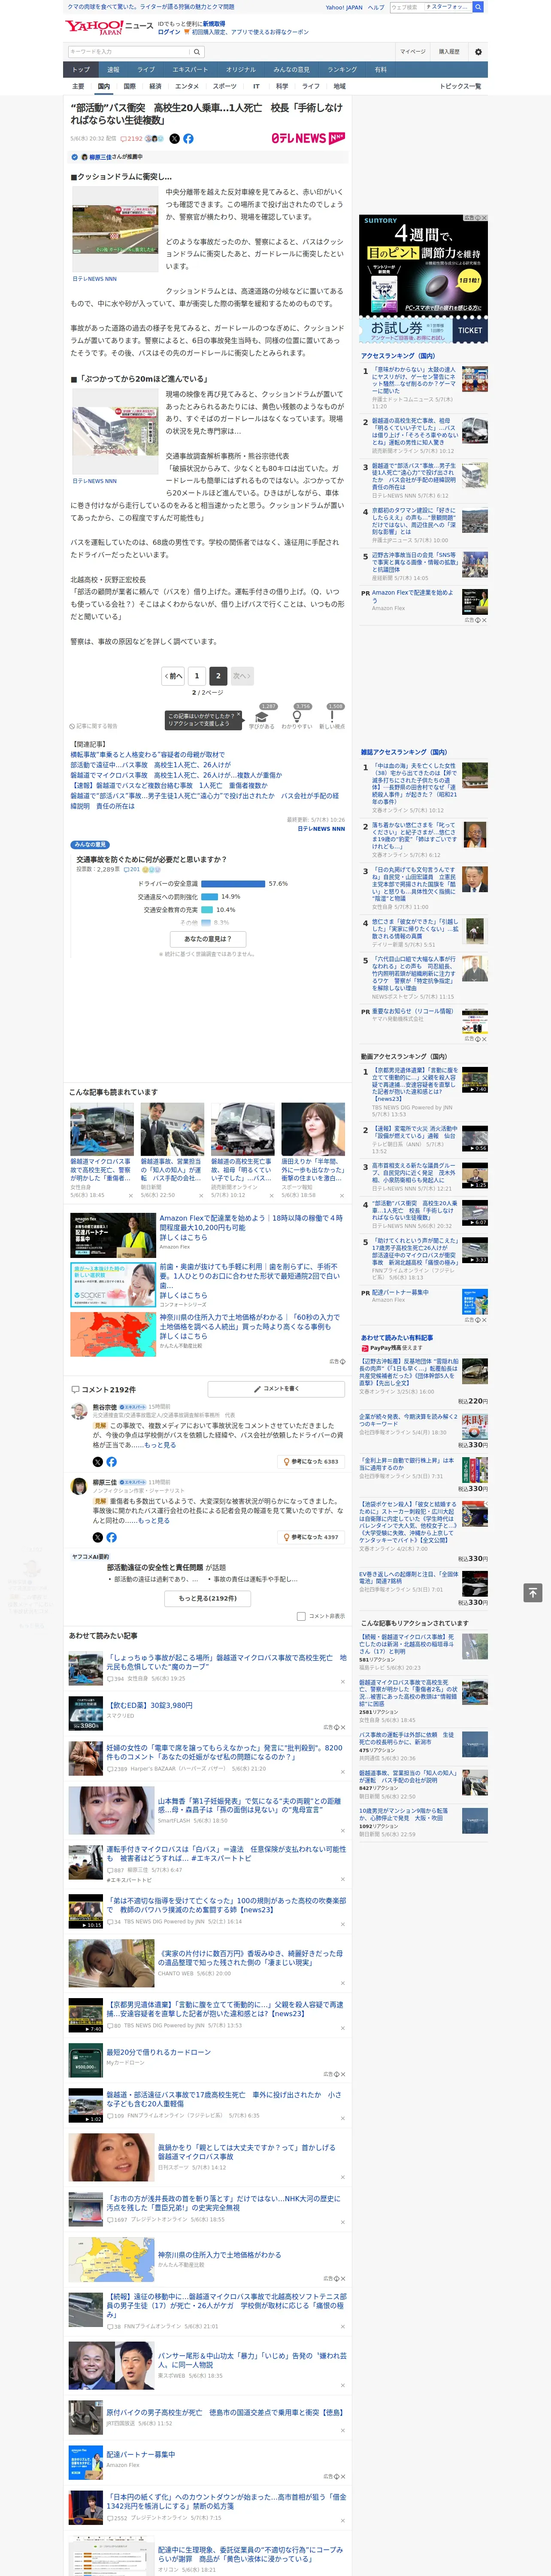Share 熊谷宗徳's comment on Facebook
Screen dimensions: 551x2576
[x=111, y=1461]
